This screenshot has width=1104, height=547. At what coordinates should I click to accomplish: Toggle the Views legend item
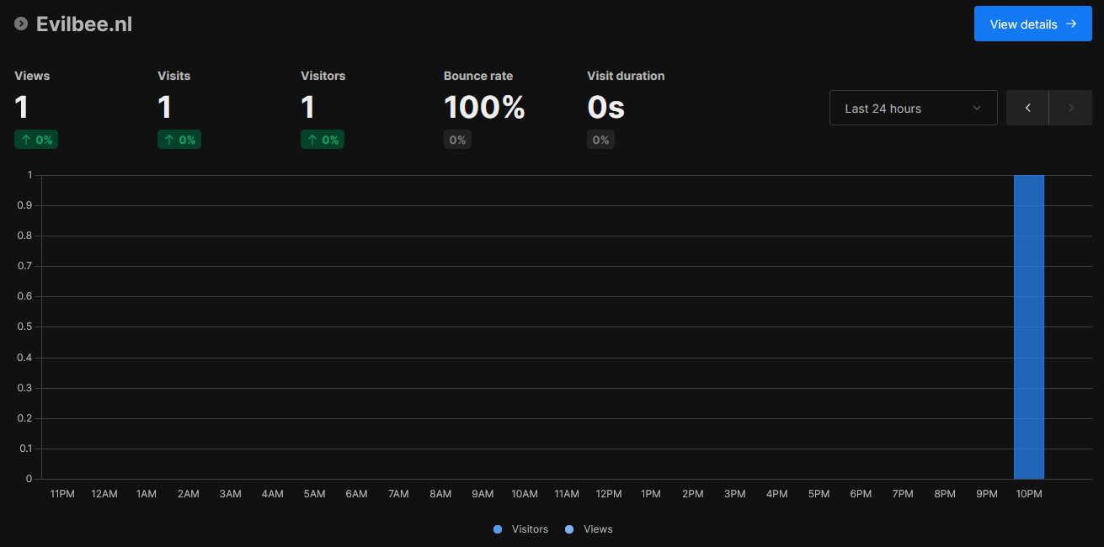coord(589,529)
